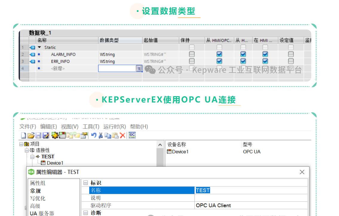The image size is (339, 216).
Task: Click the Save project floppy icon
Action: pos(38,135)
